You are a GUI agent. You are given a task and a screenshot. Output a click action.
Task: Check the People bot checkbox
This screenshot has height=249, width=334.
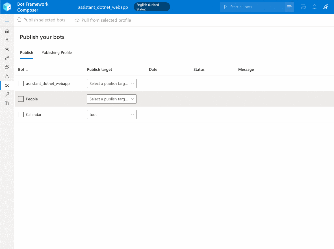click(21, 99)
